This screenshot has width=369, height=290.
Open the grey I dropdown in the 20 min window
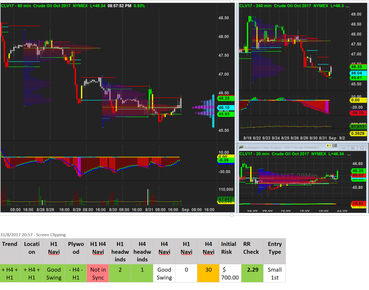click(335, 146)
